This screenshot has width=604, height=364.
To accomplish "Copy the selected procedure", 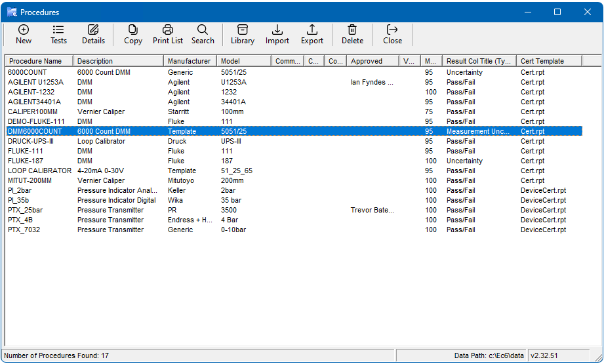I will (x=133, y=34).
